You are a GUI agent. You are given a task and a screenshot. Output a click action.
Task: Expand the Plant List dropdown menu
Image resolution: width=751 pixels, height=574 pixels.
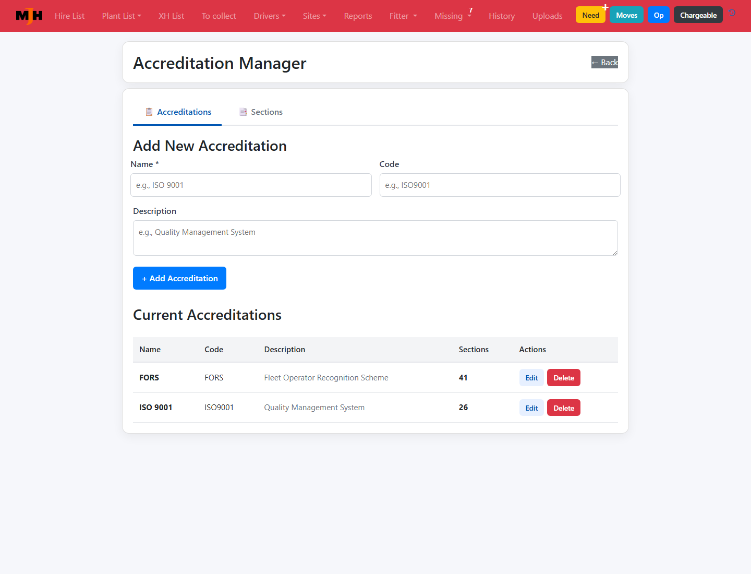pos(122,16)
